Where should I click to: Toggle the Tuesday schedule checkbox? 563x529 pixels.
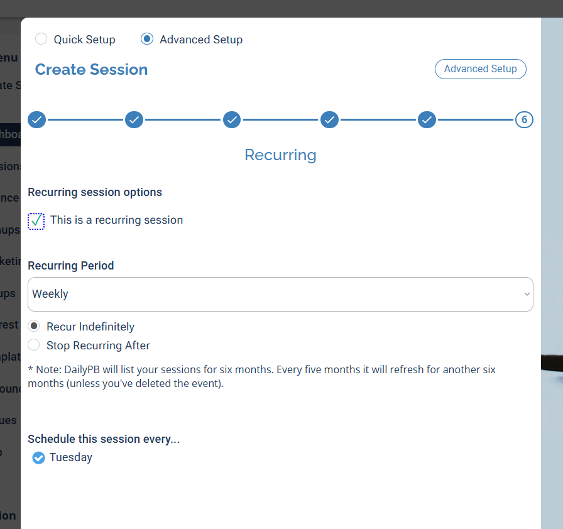(x=38, y=458)
